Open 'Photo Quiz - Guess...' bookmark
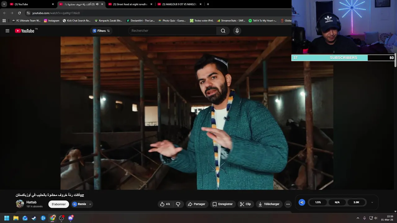Viewport: 397px width, 223px height. pyautogui.click(x=172, y=21)
